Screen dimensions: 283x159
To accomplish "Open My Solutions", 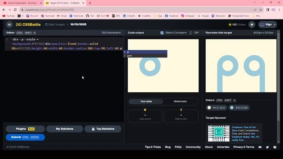I will (x=65, y=129).
